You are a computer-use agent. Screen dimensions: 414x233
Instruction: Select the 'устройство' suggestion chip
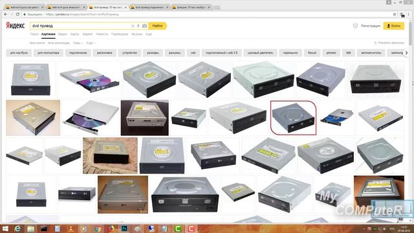pos(129,53)
